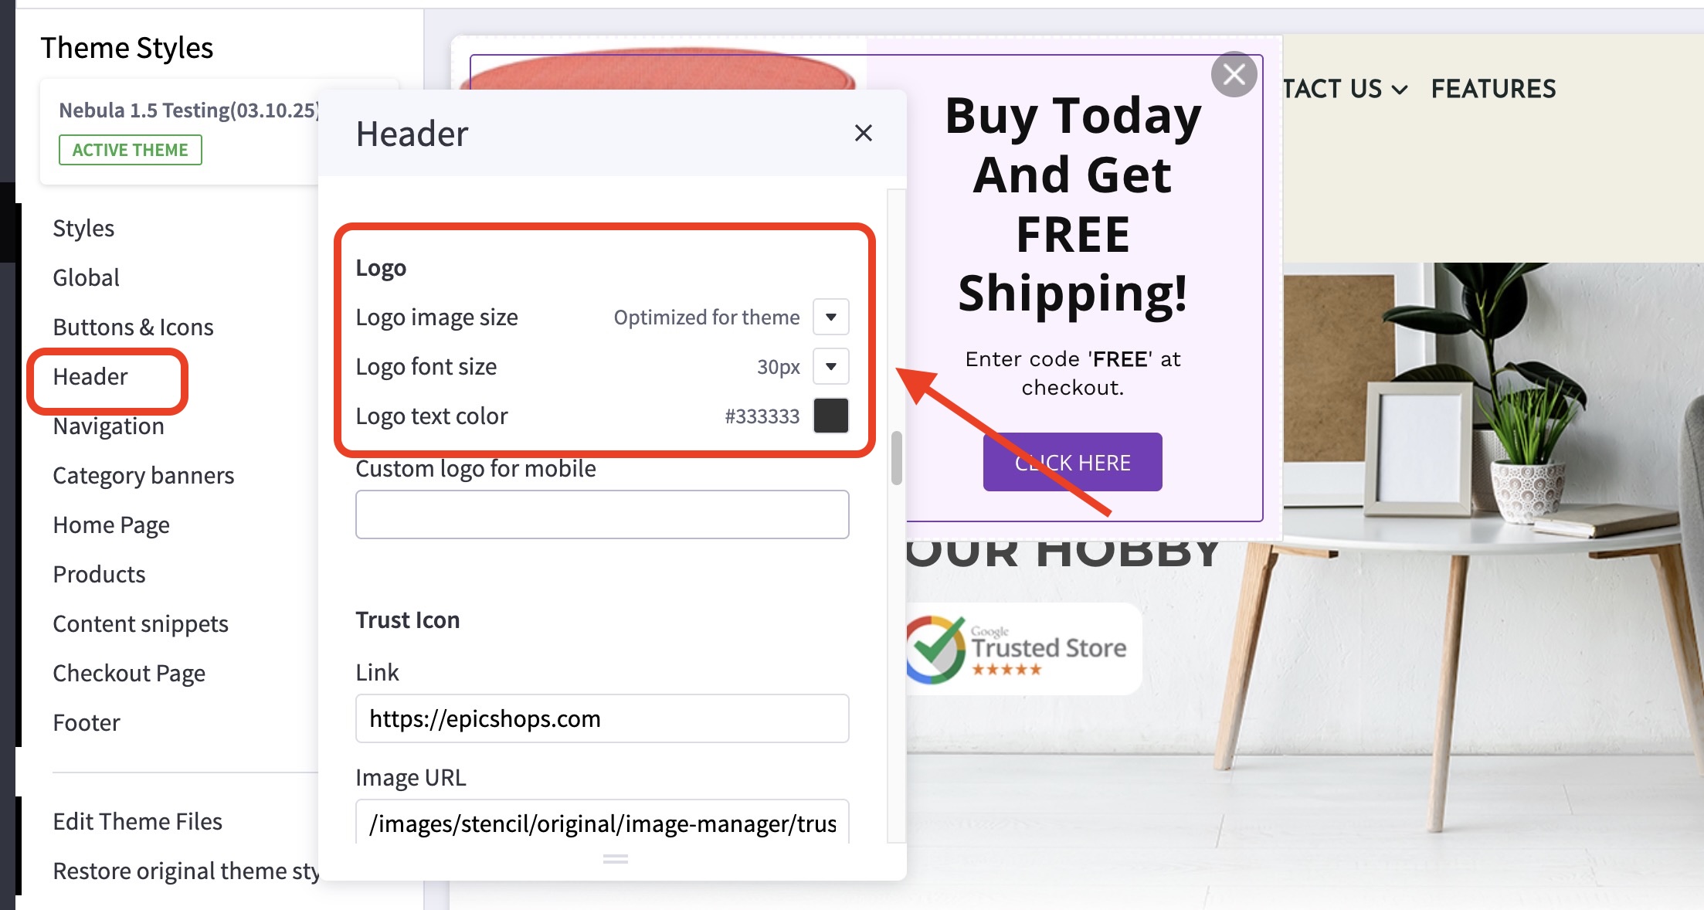This screenshot has width=1704, height=910.
Task: Select Header in Theme Styles menu
Action: tap(90, 377)
